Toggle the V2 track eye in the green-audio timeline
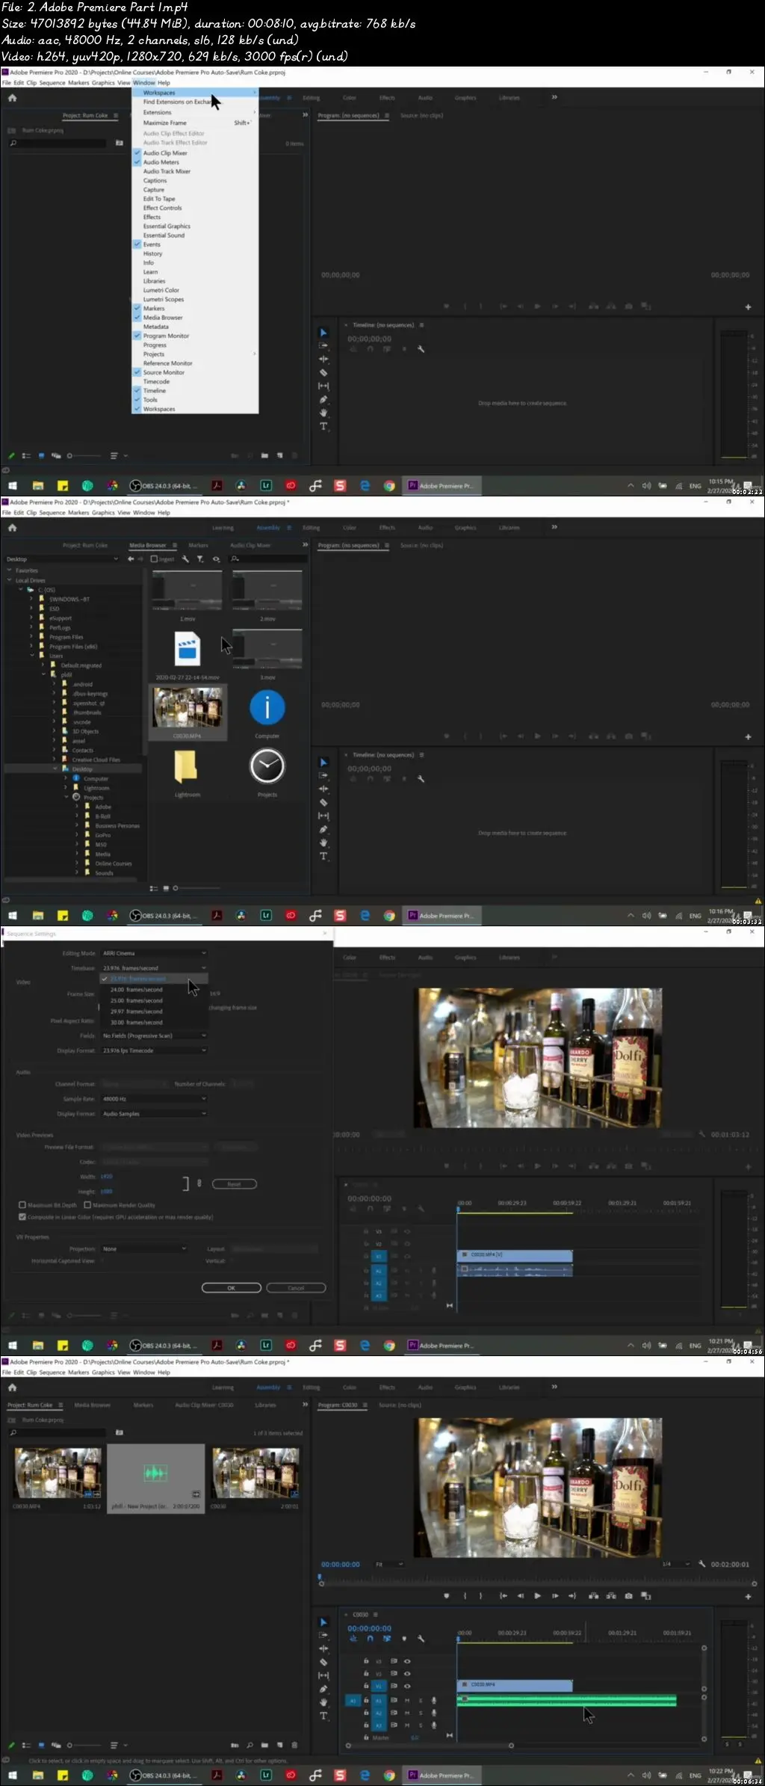Screen dimensions: 765x1786 407,1673
